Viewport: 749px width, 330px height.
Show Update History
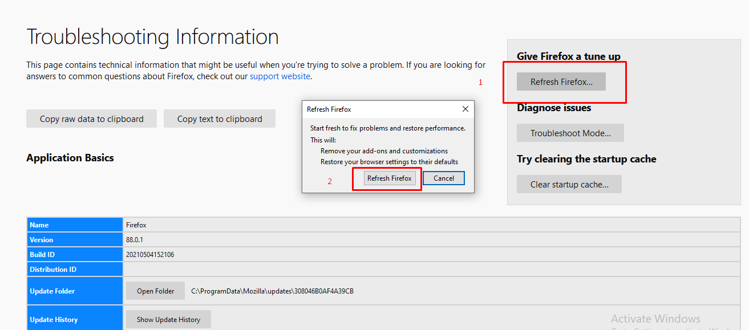point(168,320)
